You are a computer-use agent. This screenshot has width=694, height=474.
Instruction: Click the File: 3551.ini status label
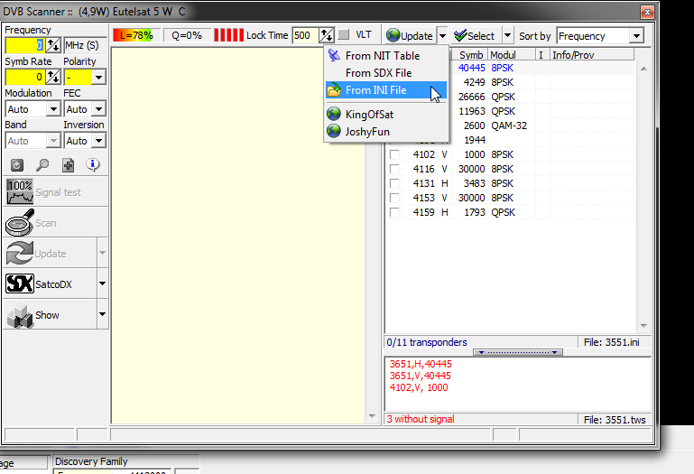pos(611,342)
